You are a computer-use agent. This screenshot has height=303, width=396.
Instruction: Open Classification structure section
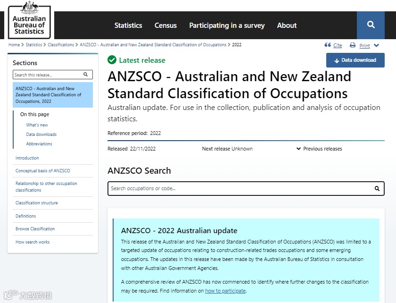click(37, 203)
